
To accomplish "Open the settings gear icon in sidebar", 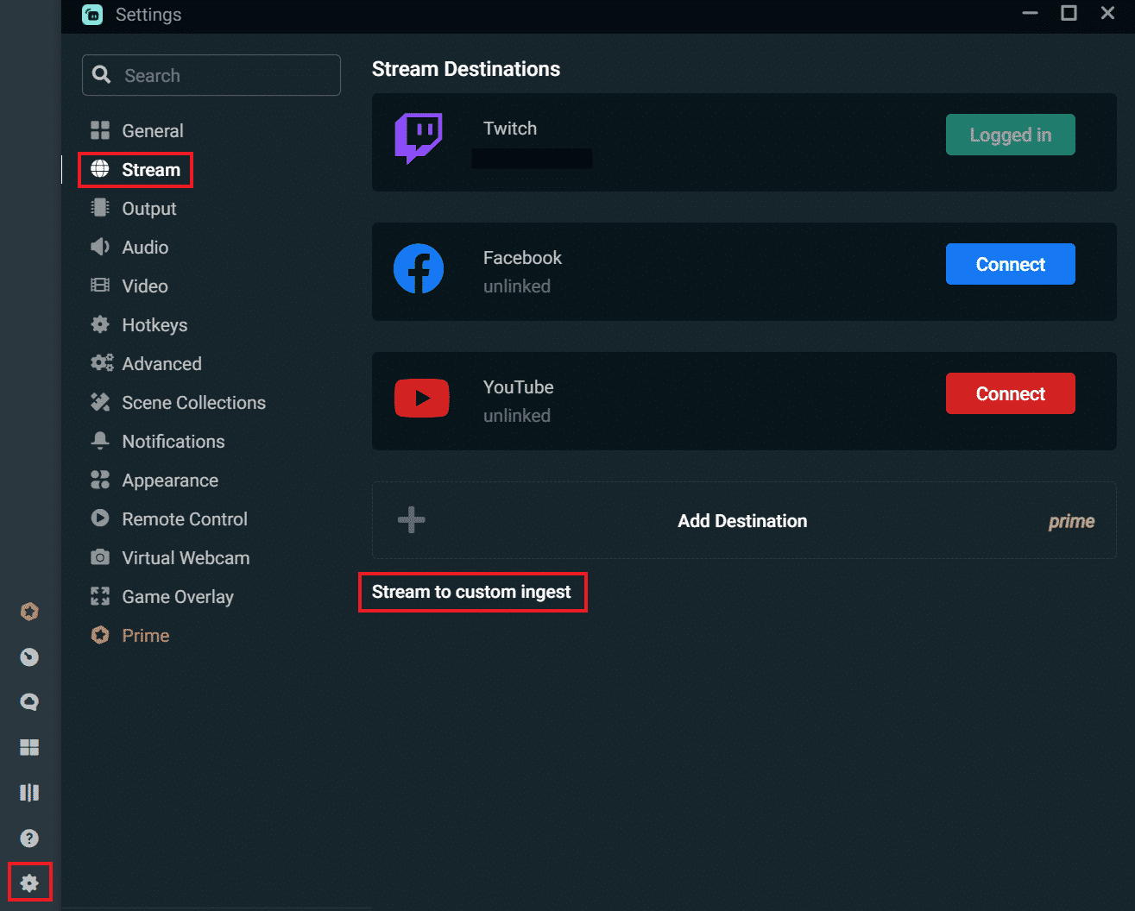I will pyautogui.click(x=29, y=883).
